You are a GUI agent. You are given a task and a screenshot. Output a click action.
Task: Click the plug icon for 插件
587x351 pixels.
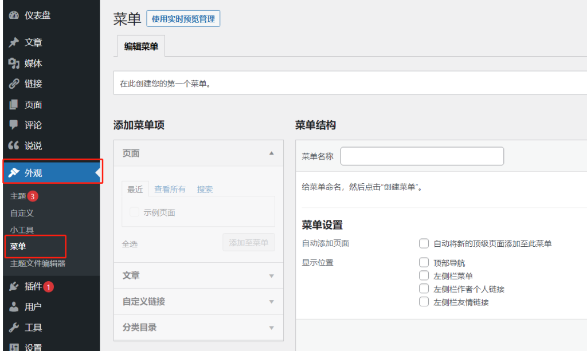14,286
